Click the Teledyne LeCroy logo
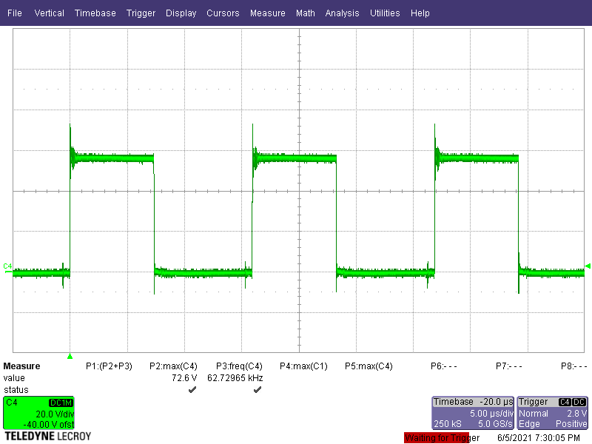Screen dimensions: 592x444 pyautogui.click(x=47, y=437)
